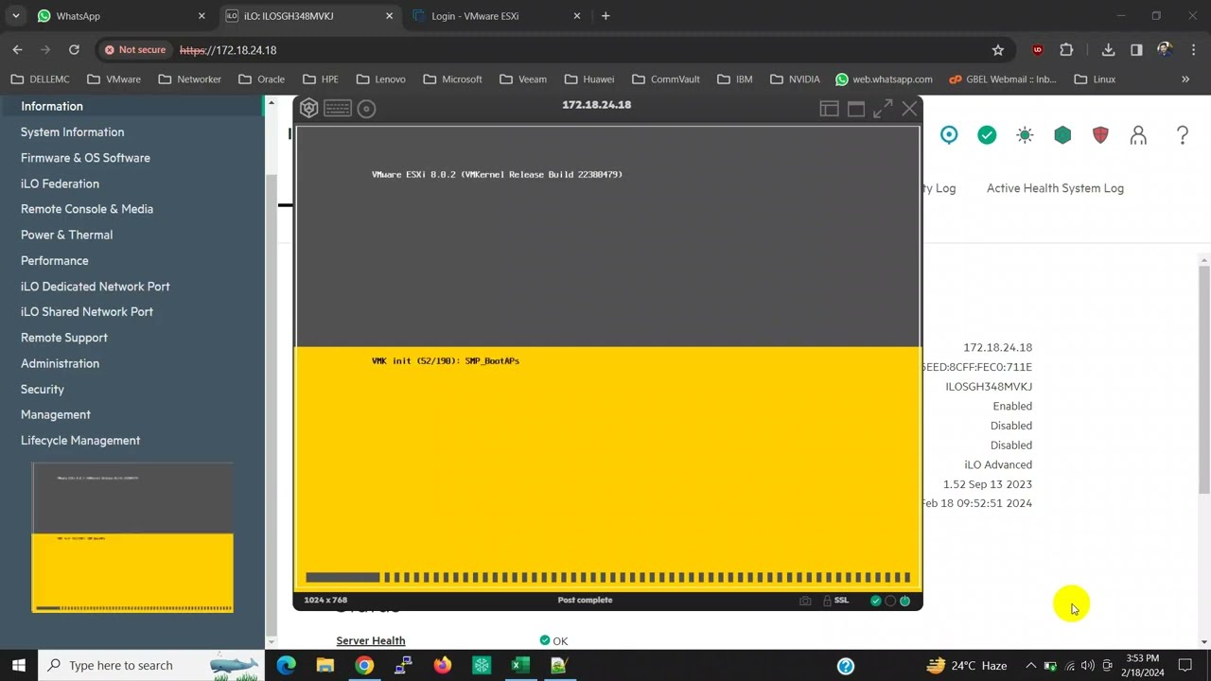
Task: Open the VMware bookmarks folder
Action: [114, 79]
